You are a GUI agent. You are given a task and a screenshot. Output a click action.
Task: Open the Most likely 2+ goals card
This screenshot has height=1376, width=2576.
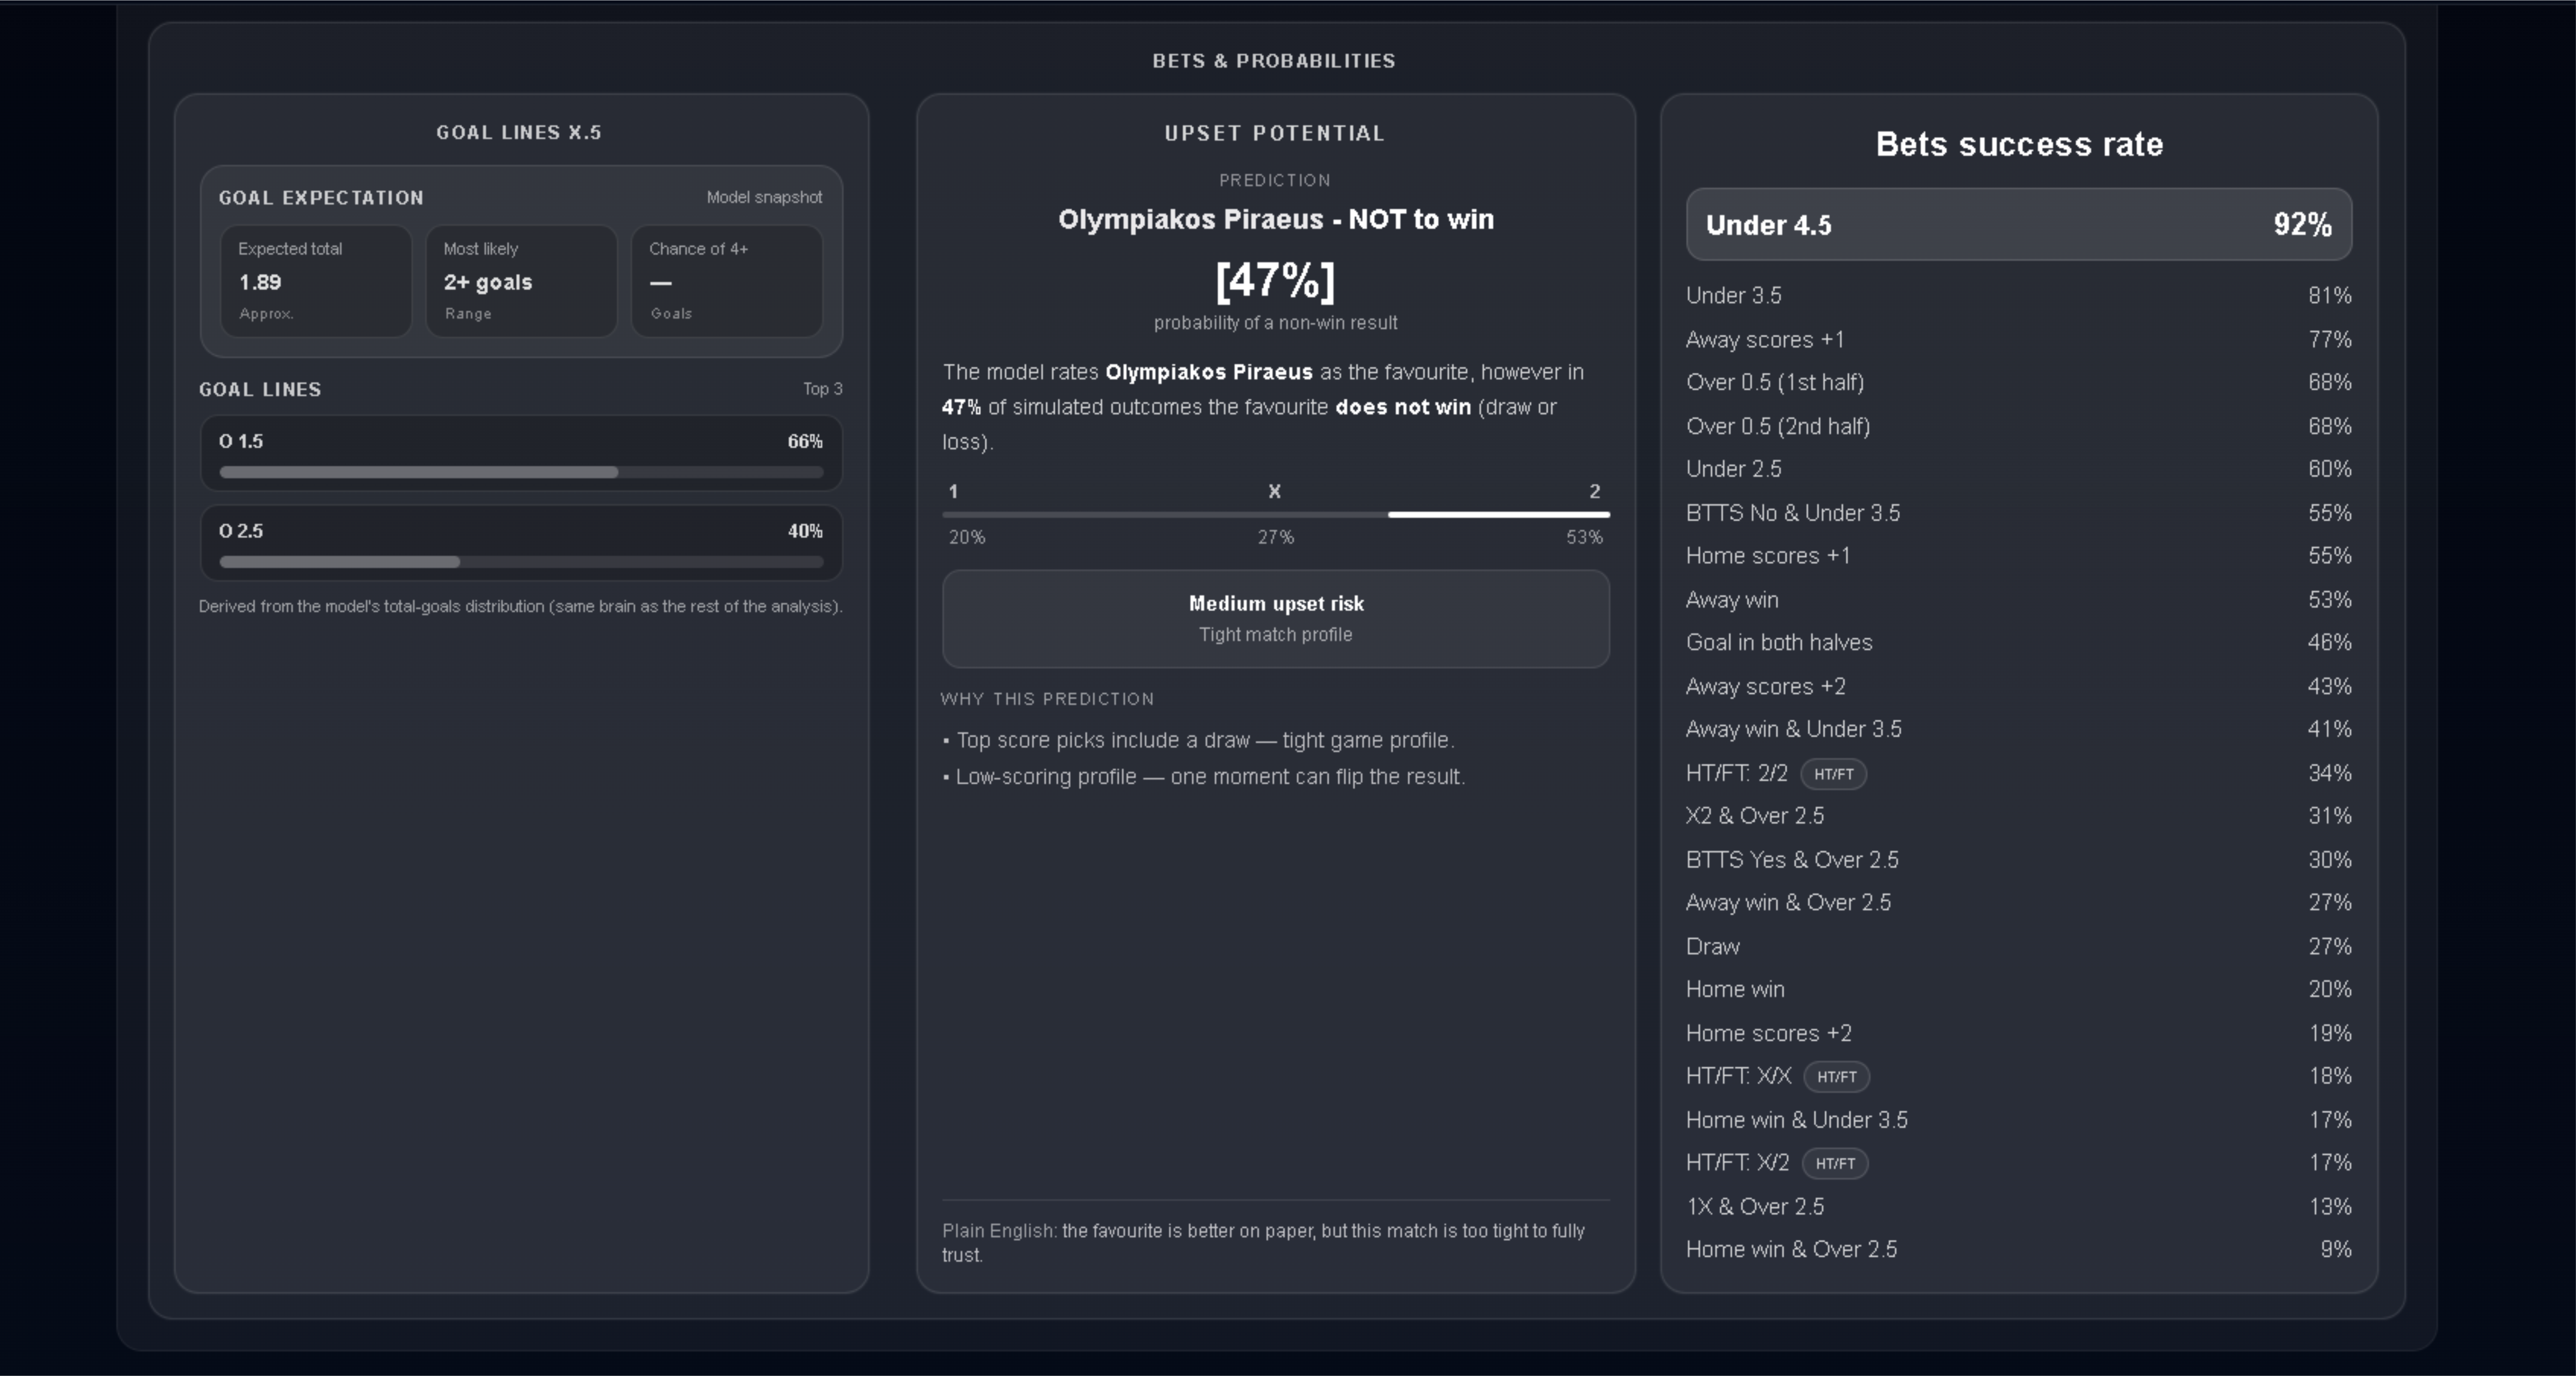521,281
